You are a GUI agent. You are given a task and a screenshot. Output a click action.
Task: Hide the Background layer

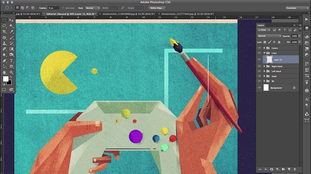259,88
